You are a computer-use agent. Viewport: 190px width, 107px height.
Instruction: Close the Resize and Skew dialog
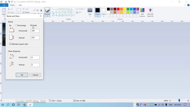pos(41,16)
